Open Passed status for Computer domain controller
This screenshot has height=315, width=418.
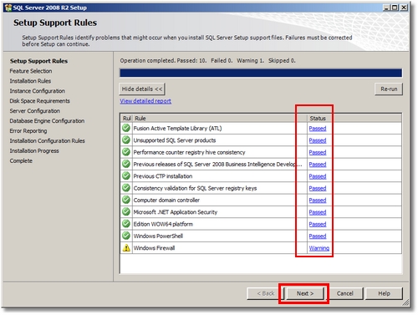(318, 201)
